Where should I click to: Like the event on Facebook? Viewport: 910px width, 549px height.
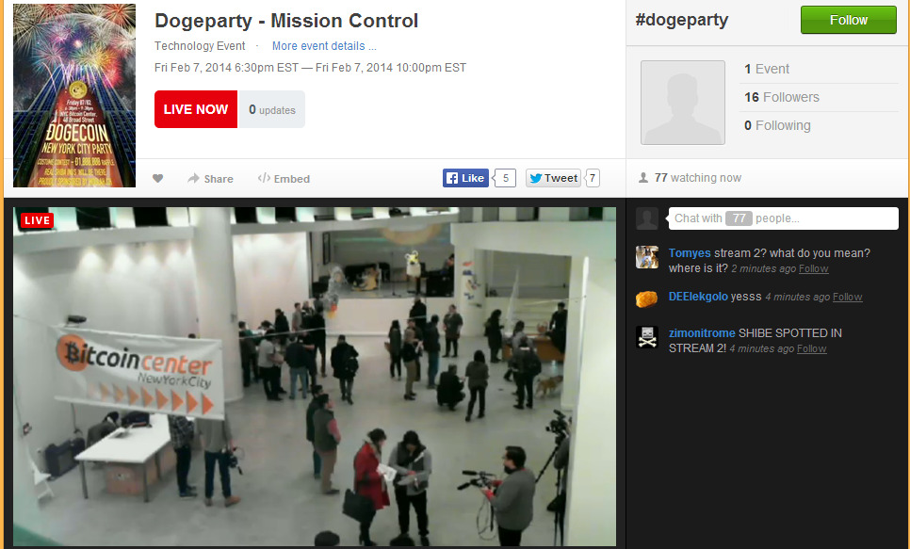point(465,178)
